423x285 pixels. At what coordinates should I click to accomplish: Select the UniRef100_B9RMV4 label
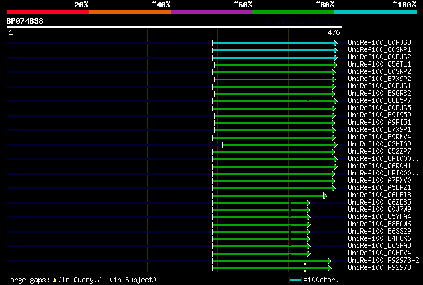(x=379, y=137)
